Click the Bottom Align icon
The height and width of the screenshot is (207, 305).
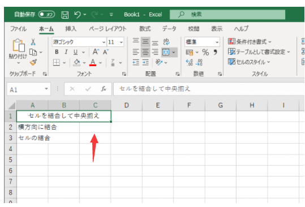155,42
